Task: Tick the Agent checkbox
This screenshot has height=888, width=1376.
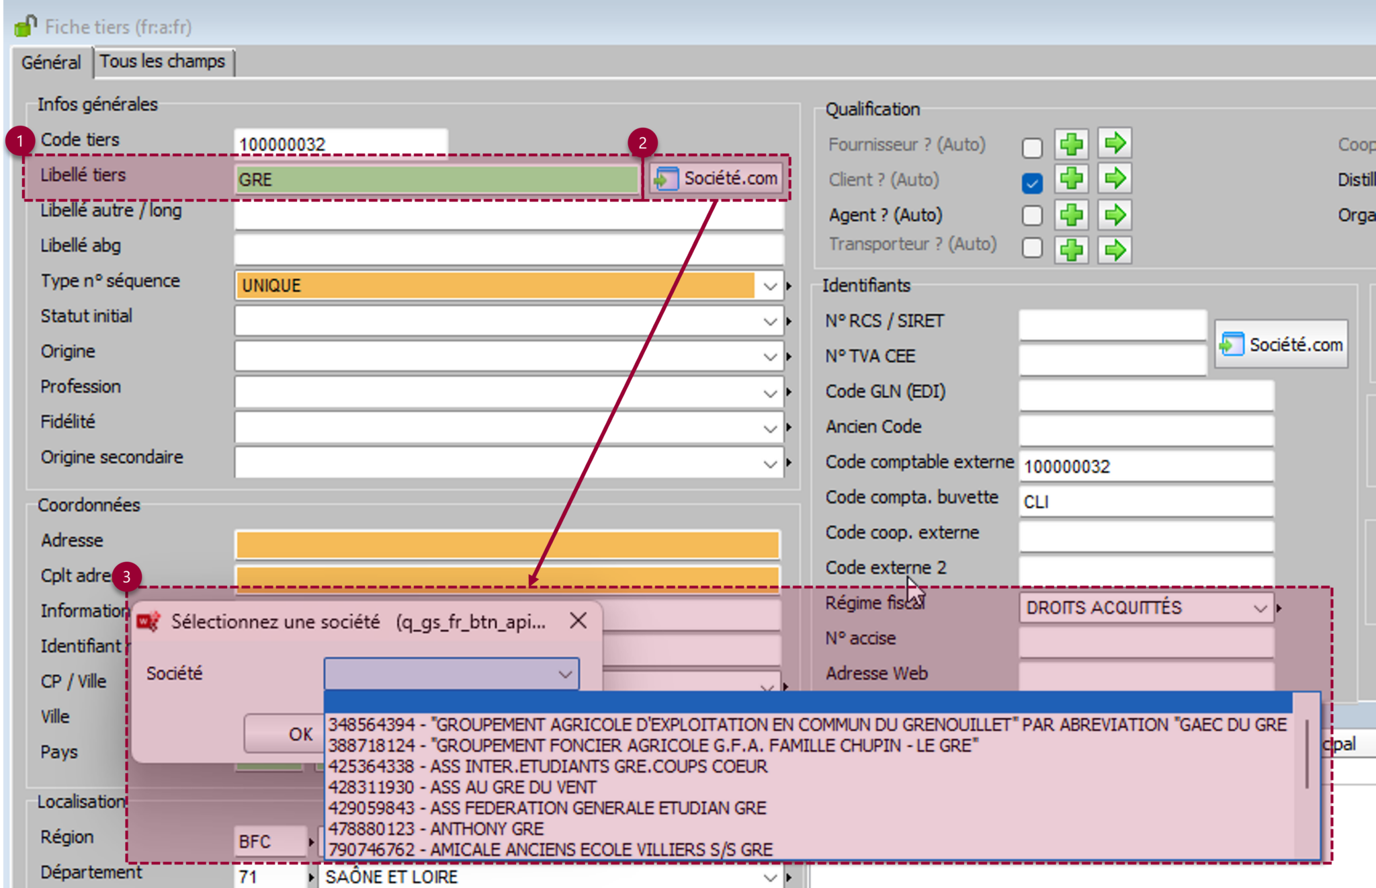Action: coord(1032,216)
